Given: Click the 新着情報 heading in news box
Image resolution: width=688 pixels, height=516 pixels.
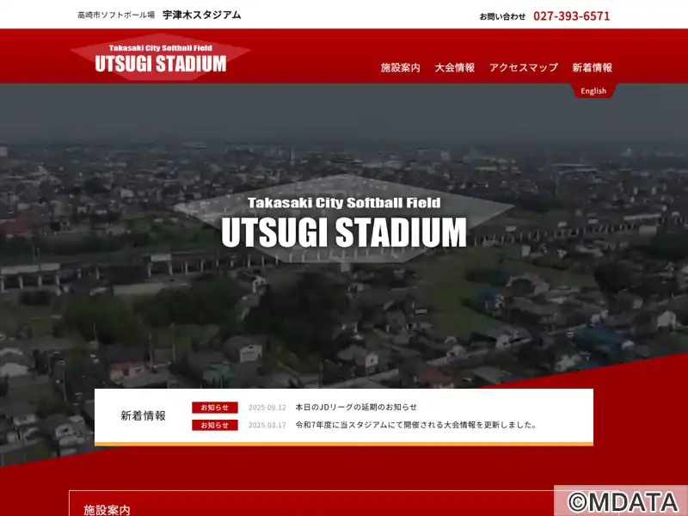Looking at the screenshot, I should pos(143,415).
